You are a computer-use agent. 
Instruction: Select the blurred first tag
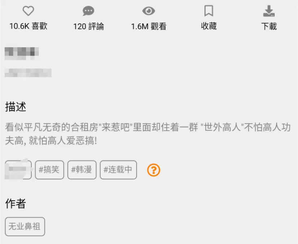point(18,169)
